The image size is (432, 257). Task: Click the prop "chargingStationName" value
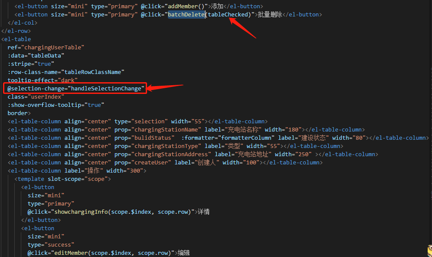pos(166,130)
